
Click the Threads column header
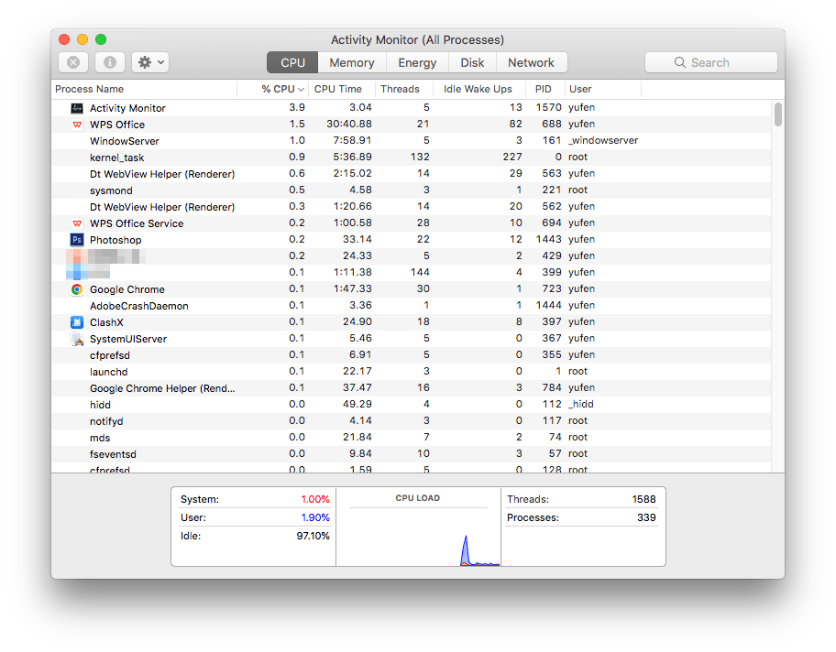click(401, 89)
